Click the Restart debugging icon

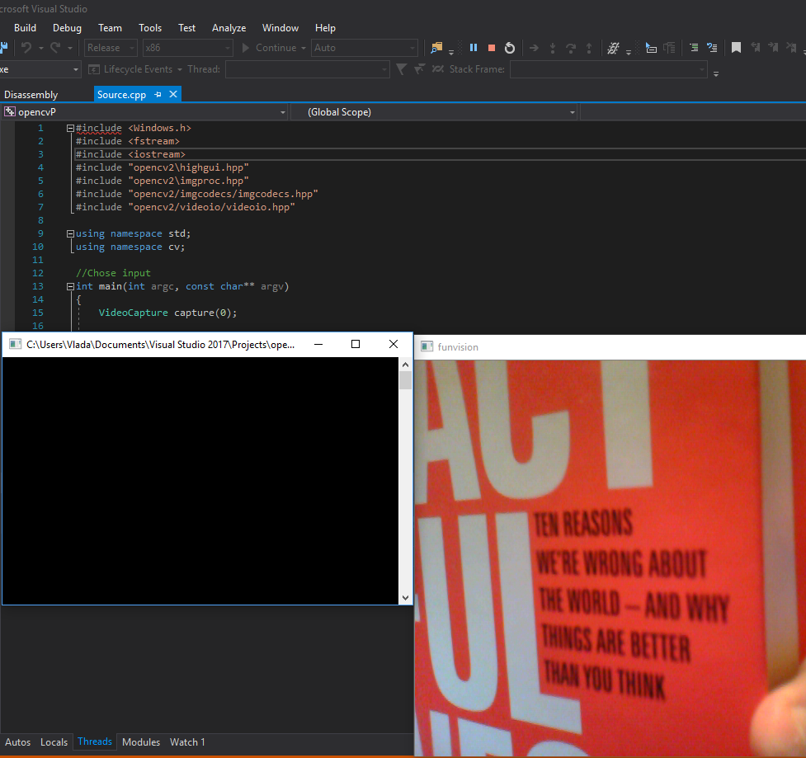[510, 47]
